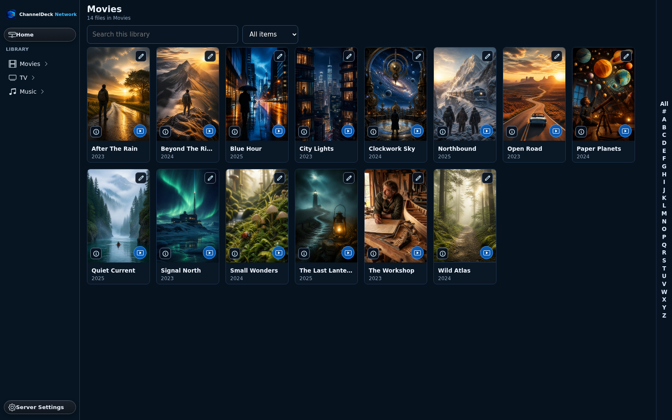Show info for Beyond The Ri... movie
This screenshot has height=420, width=672.
click(x=165, y=132)
